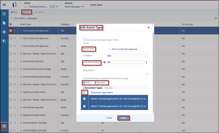
Task: Enable 'Do not use this event type' checkbox
Action: pos(85,40)
